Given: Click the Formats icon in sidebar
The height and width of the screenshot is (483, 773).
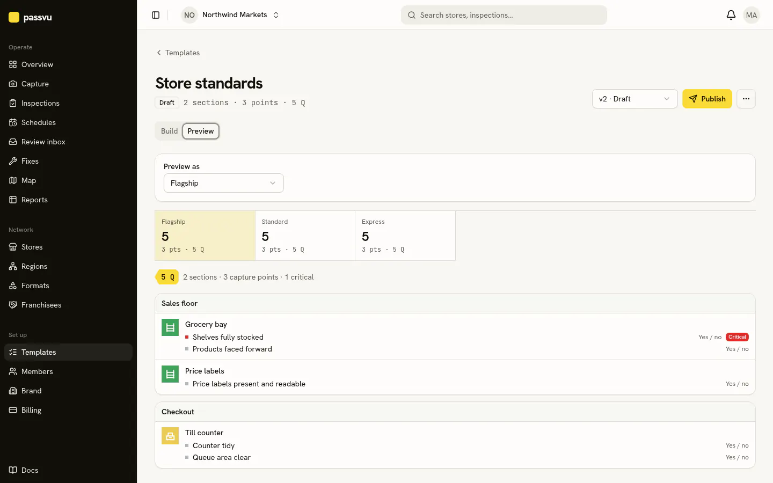Looking at the screenshot, I should pos(13,286).
